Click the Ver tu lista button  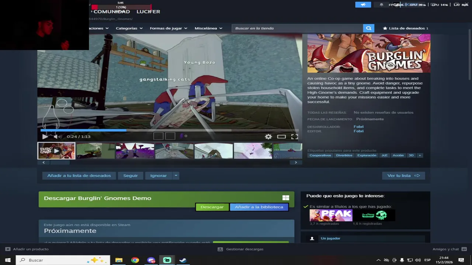(x=403, y=176)
